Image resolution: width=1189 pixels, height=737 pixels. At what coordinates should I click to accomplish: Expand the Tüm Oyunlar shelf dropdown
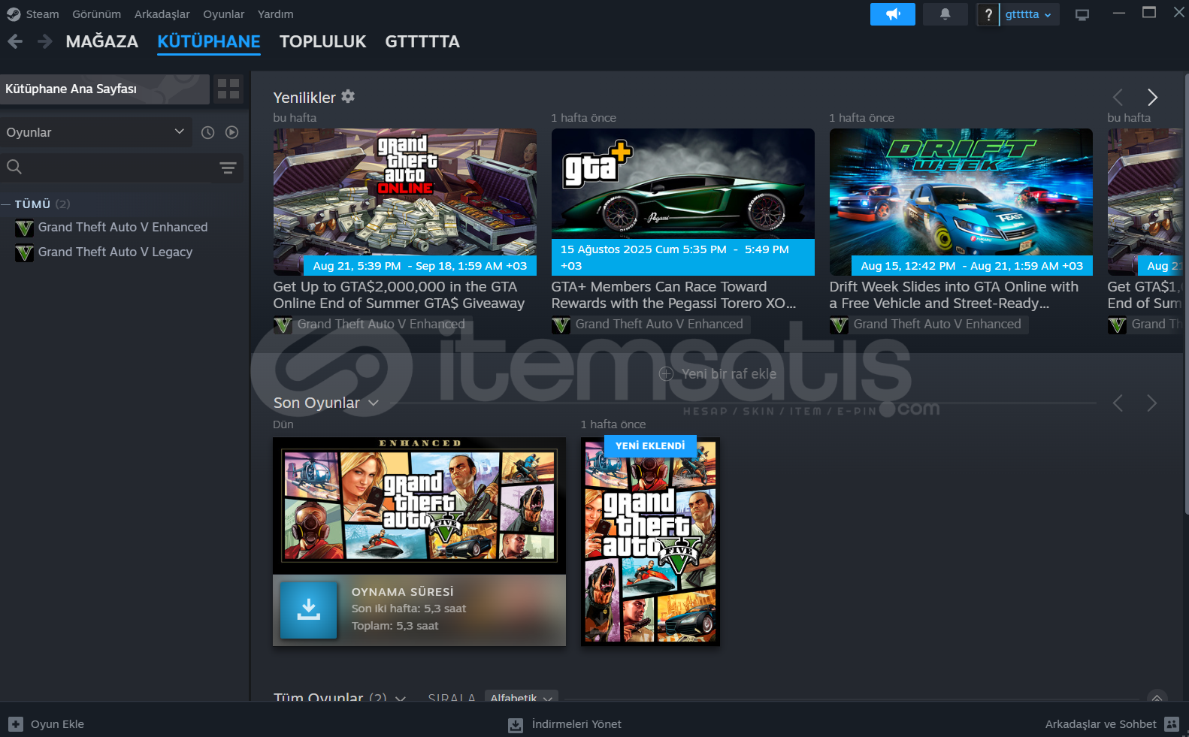coord(401,698)
